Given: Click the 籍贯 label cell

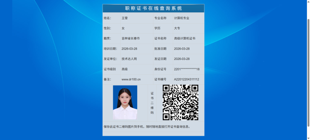Looking at the screenshot, I should click(x=112, y=38).
